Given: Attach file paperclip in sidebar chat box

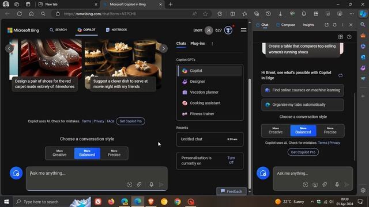Looking at the screenshot, I should [x=325, y=185].
